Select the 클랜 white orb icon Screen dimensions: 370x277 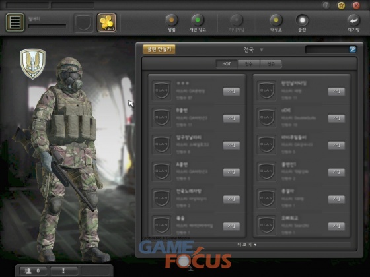[303, 20]
